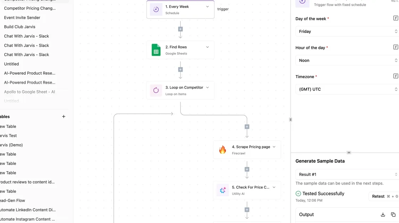Open the Automate Instagram Content table
Screen dimensions: 399x223
click(27, 219)
